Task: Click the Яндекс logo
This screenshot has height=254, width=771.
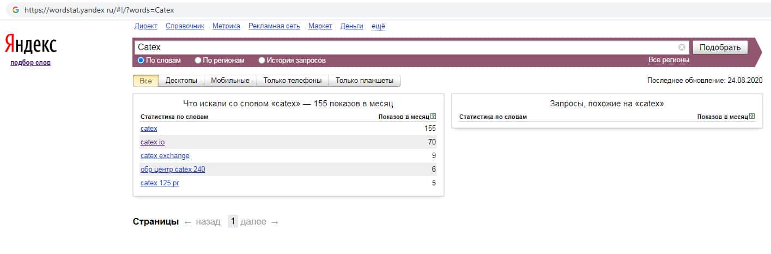Action: point(31,44)
